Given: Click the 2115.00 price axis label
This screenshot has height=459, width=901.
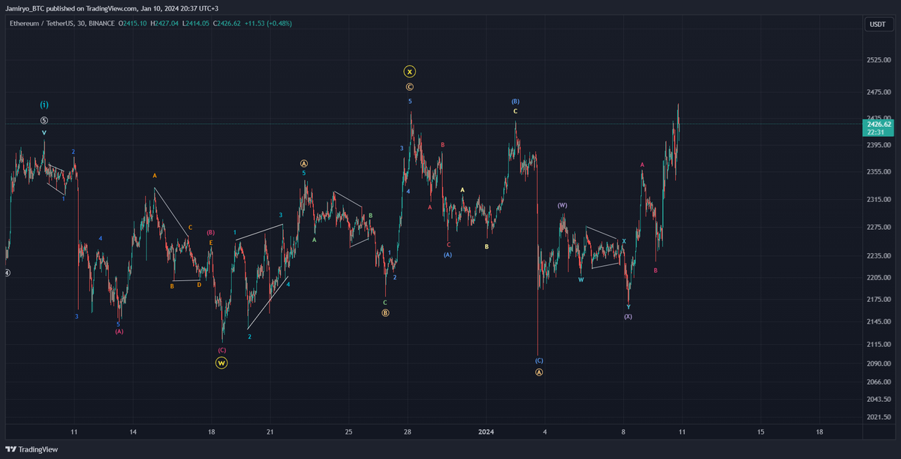Looking at the screenshot, I should tap(878, 345).
